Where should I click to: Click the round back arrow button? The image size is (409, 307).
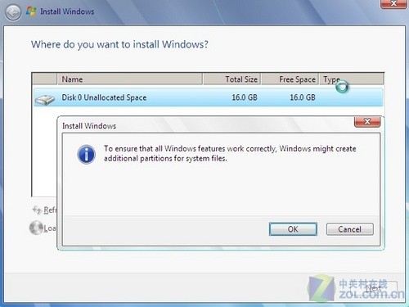13,12
